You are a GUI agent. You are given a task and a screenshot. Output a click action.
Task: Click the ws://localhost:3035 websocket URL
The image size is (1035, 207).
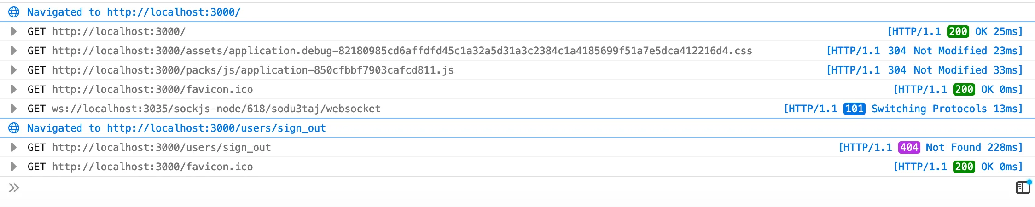(216, 109)
